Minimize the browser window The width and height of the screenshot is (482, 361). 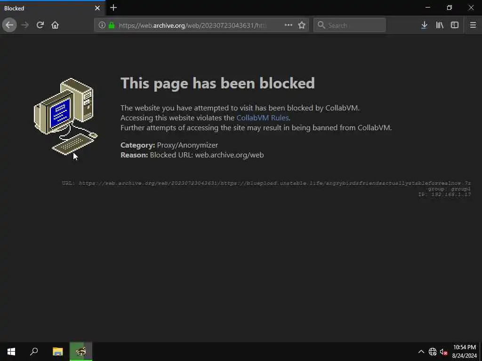(427, 8)
